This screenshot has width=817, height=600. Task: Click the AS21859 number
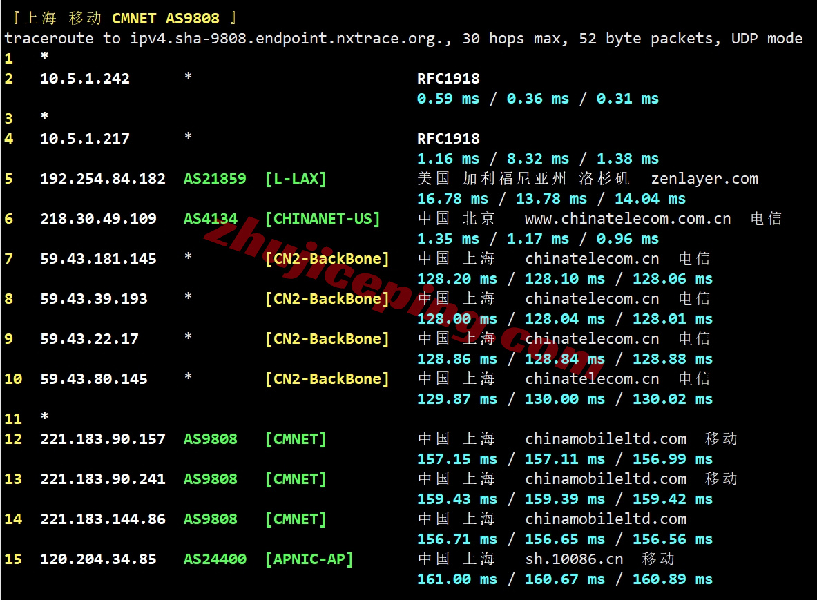pyautogui.click(x=215, y=179)
